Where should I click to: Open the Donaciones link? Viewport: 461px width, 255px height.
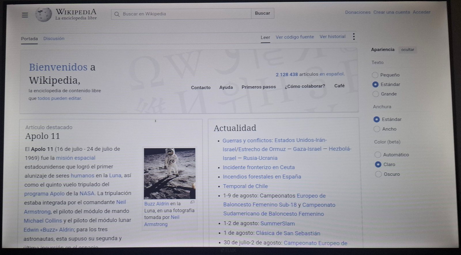click(x=358, y=12)
